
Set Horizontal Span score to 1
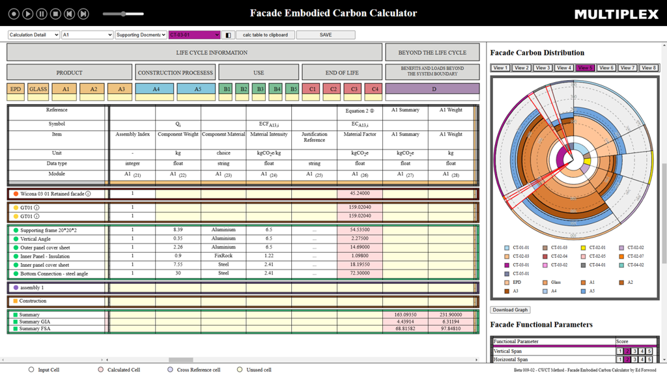pyautogui.click(x=620, y=359)
